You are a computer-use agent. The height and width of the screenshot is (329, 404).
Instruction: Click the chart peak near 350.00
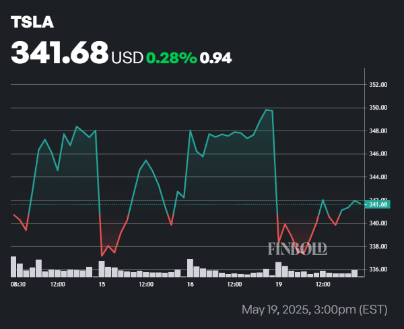point(267,110)
